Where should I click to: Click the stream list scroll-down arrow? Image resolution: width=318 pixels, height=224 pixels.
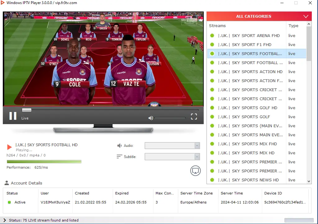pos(309,181)
